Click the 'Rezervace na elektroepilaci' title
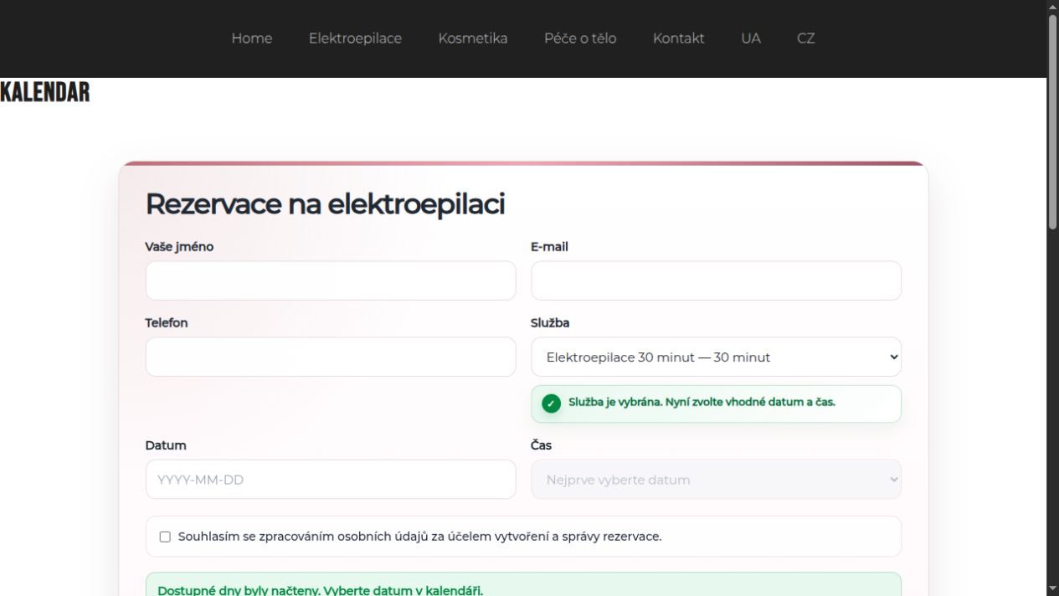The height and width of the screenshot is (596, 1059). tap(325, 203)
